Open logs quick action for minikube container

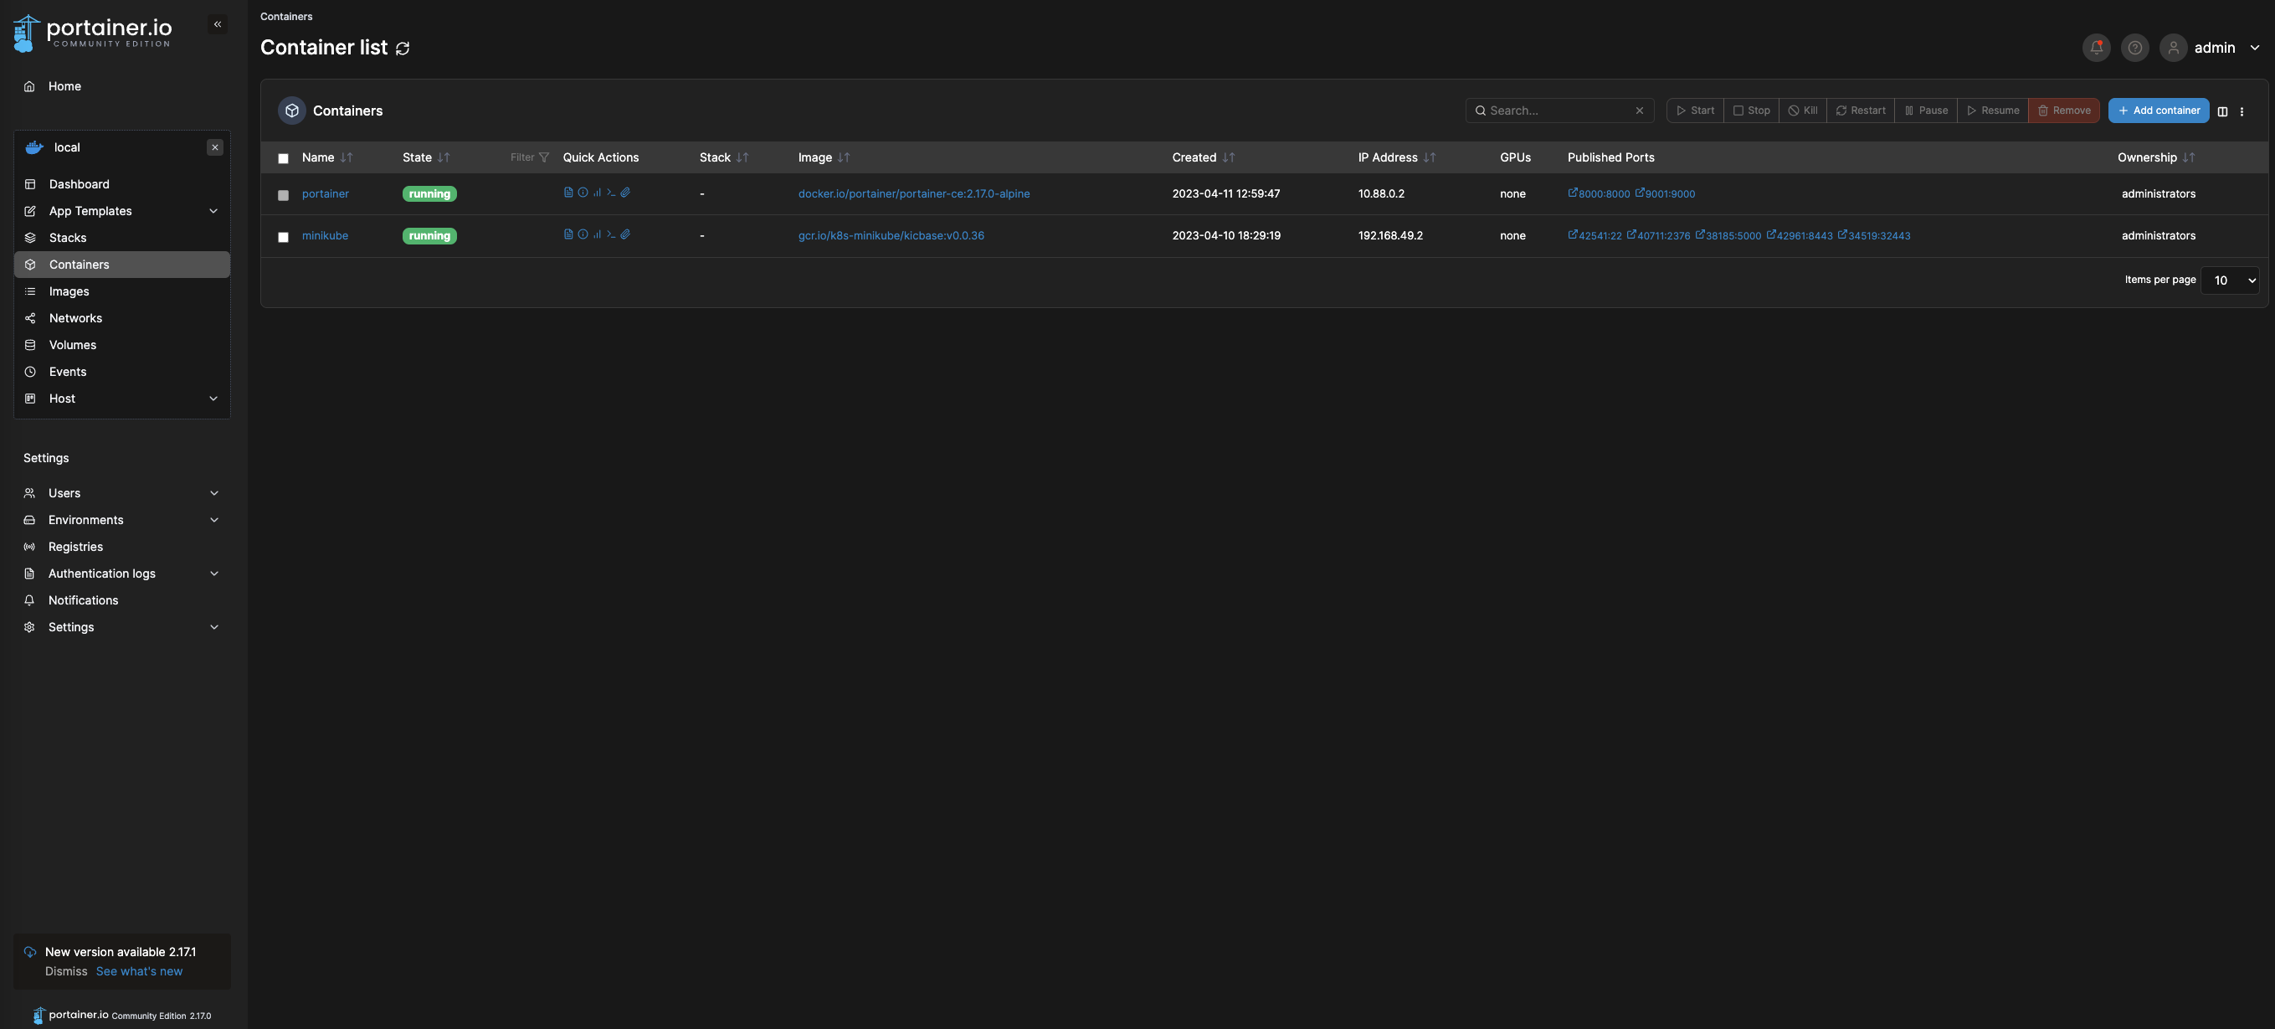click(x=567, y=235)
